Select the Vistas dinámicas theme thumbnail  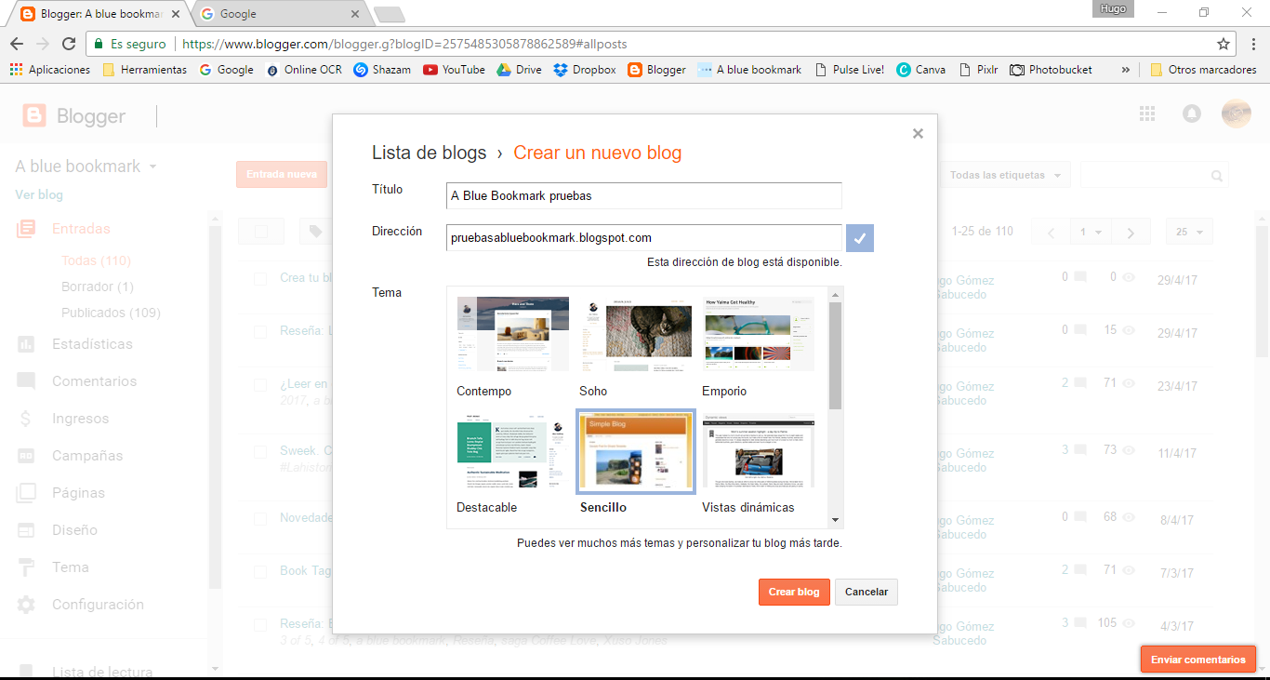(x=758, y=450)
